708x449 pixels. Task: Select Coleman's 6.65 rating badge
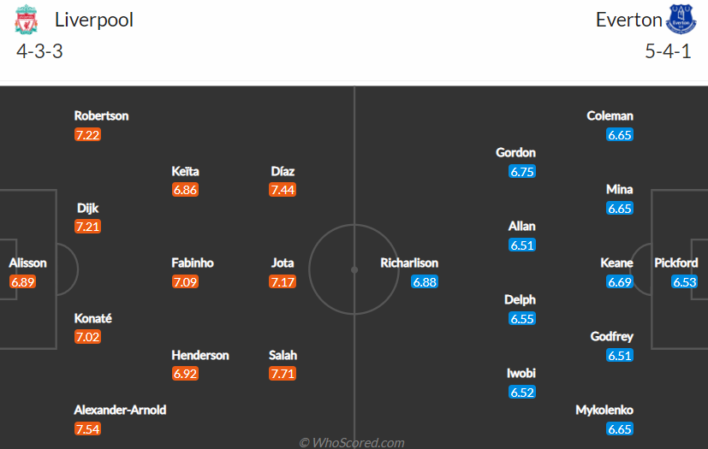(620, 134)
